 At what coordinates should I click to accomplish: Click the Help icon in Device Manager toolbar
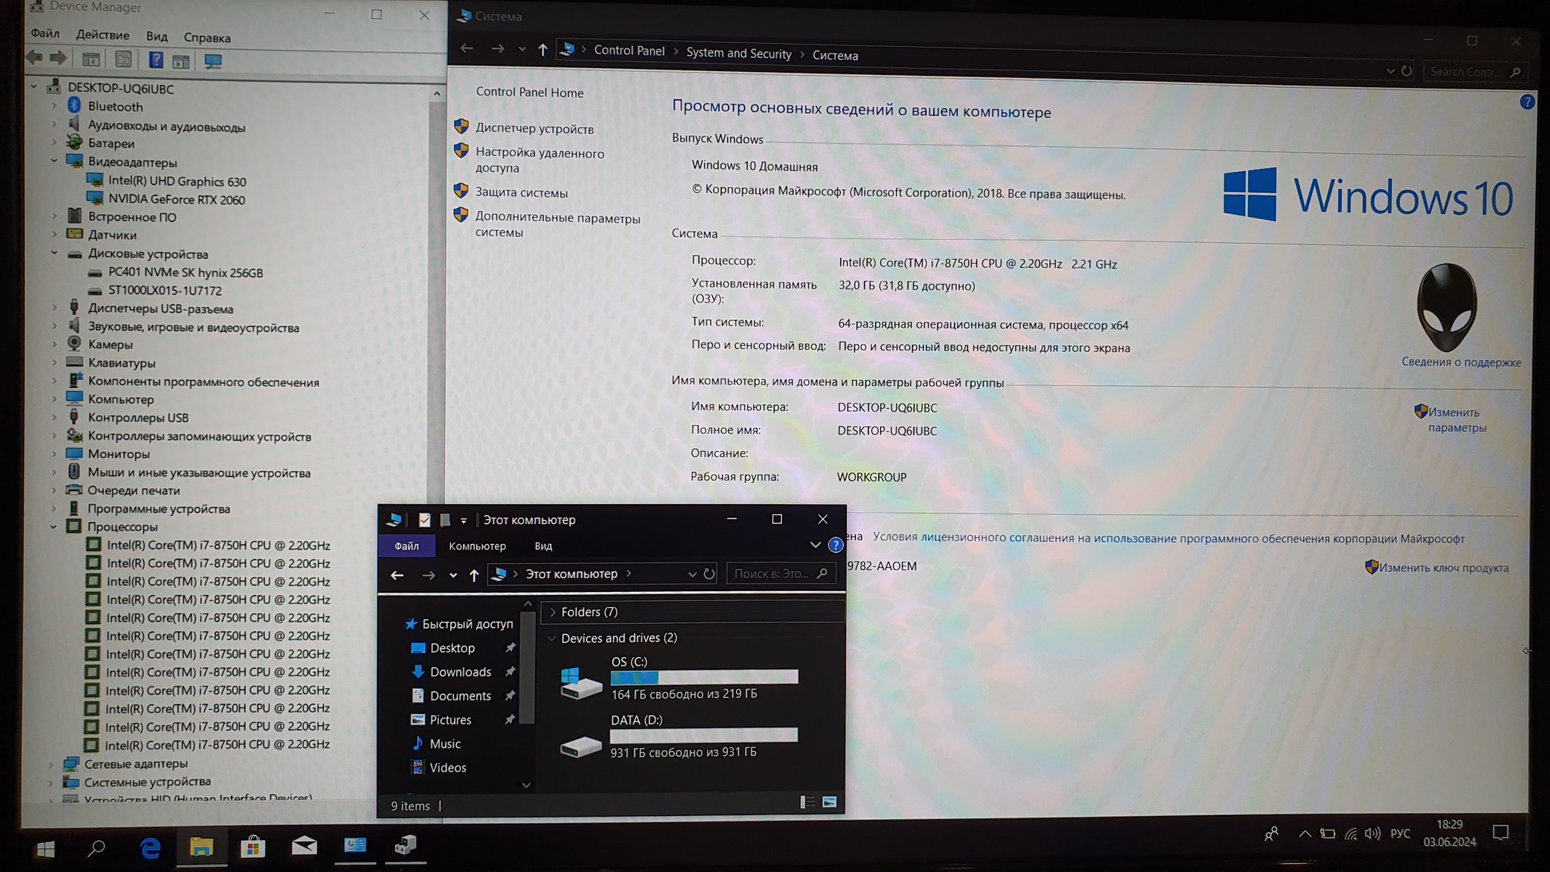point(156,60)
